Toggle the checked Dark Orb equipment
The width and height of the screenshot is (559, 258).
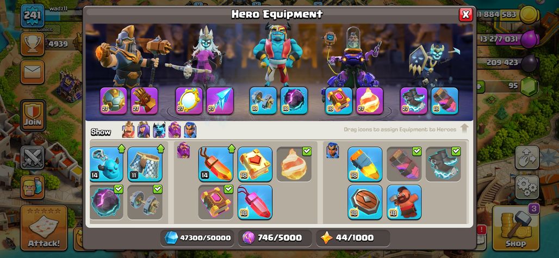coord(106,202)
